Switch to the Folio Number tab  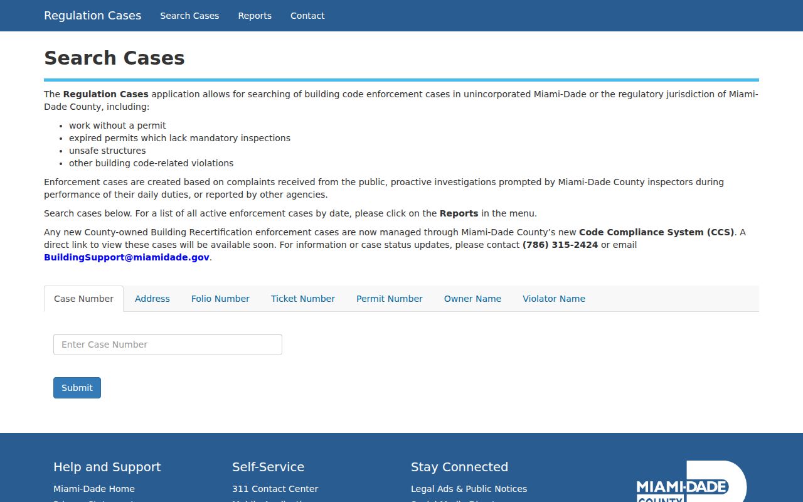(x=220, y=299)
